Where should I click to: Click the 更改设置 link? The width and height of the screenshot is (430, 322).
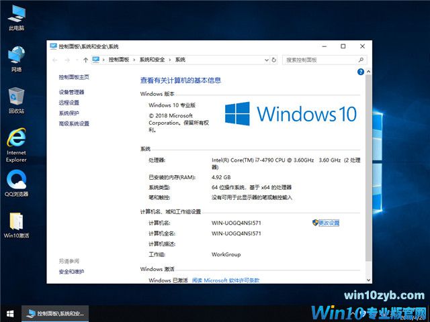click(328, 223)
